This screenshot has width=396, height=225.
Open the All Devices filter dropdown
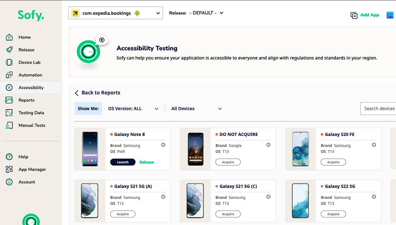tap(197, 109)
